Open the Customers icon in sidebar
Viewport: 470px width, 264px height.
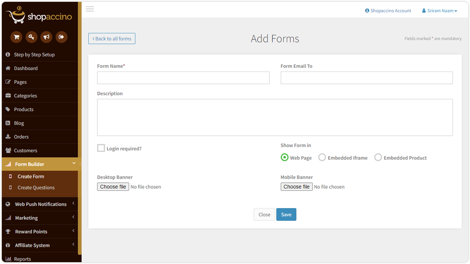pos(8,150)
